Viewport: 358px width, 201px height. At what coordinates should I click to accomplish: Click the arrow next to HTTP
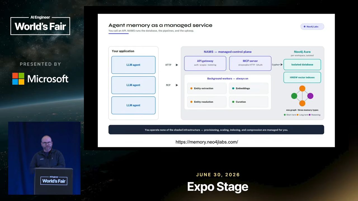click(x=177, y=65)
